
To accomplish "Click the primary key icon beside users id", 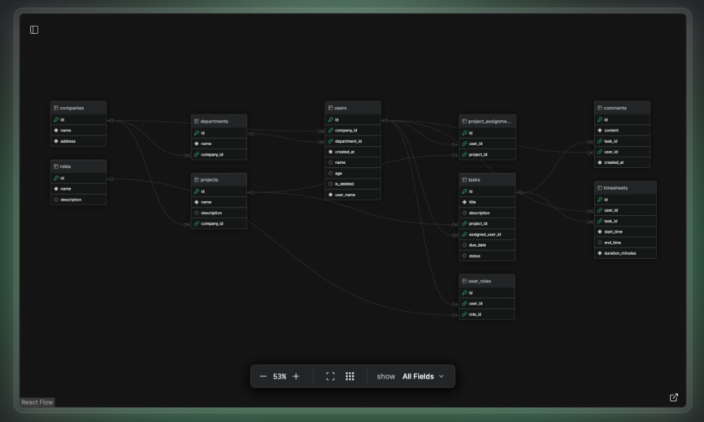I will coord(329,119).
